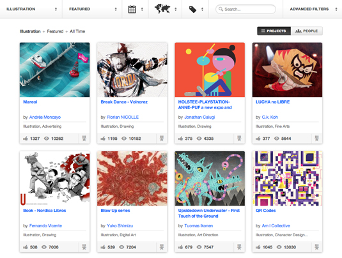Click thumbs-up icon on Break Dance card

(x=103, y=139)
